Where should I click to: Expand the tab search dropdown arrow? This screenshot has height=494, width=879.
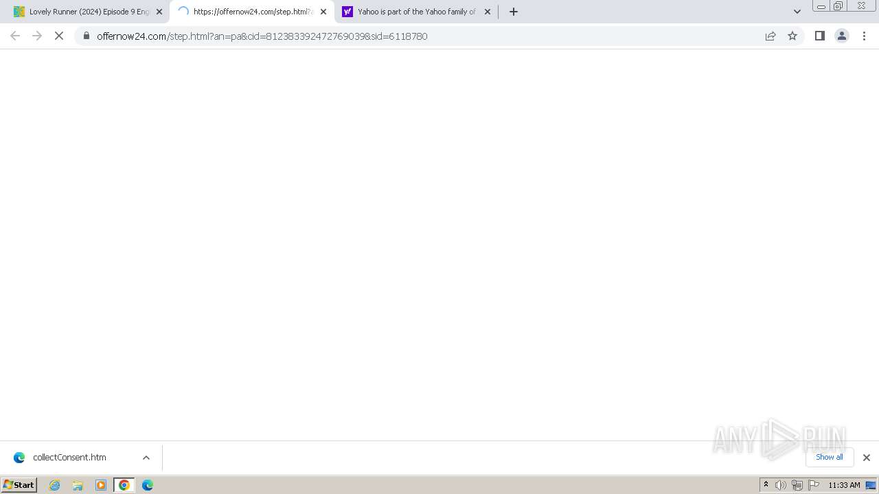pos(797,12)
